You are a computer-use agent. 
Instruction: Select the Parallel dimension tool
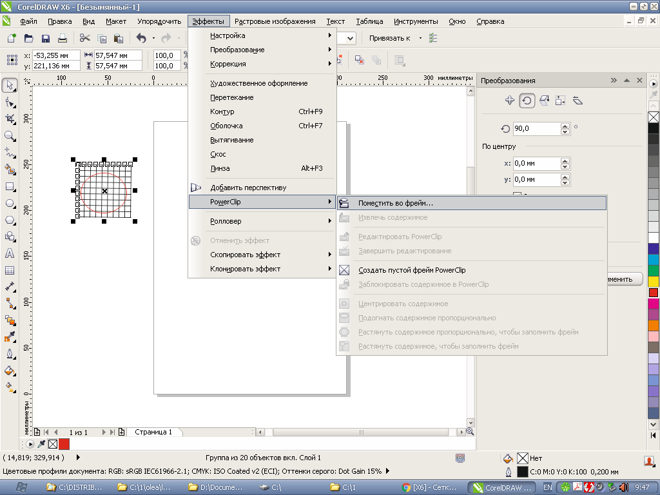pyautogui.click(x=10, y=287)
